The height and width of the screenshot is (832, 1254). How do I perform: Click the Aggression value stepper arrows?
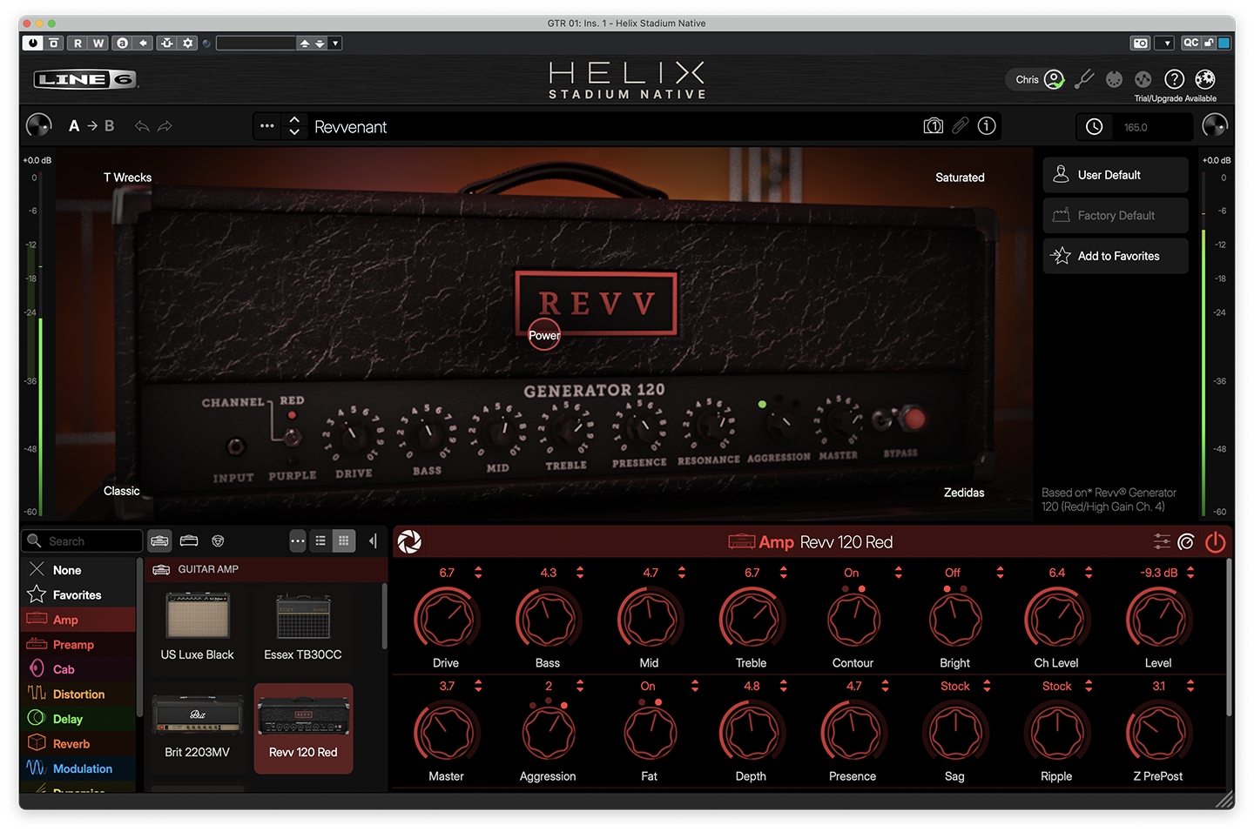click(580, 686)
